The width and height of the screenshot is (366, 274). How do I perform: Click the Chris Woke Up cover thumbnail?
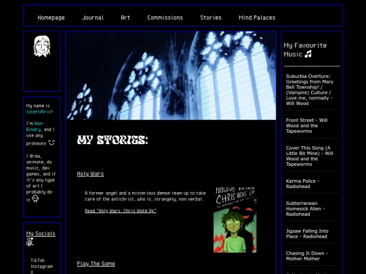pos(235,219)
